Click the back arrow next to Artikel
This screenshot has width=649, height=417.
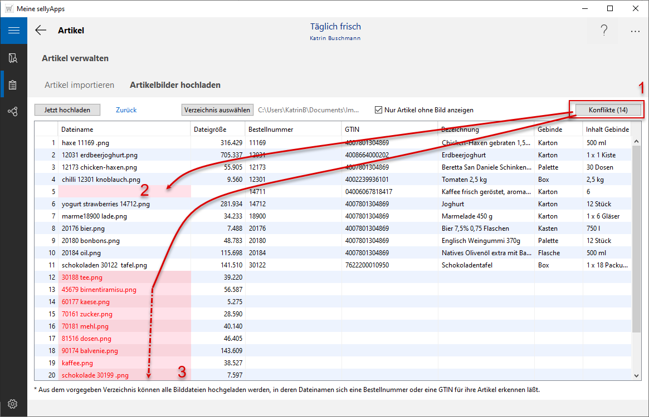(x=41, y=31)
